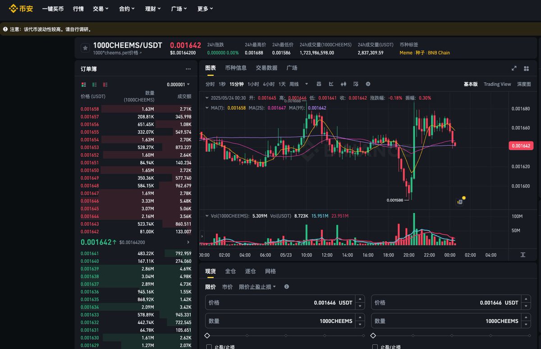This screenshot has width=541, height=349.
Task: Favorite 1000CHEEMS/USDT with the star icon
Action: pos(85,48)
